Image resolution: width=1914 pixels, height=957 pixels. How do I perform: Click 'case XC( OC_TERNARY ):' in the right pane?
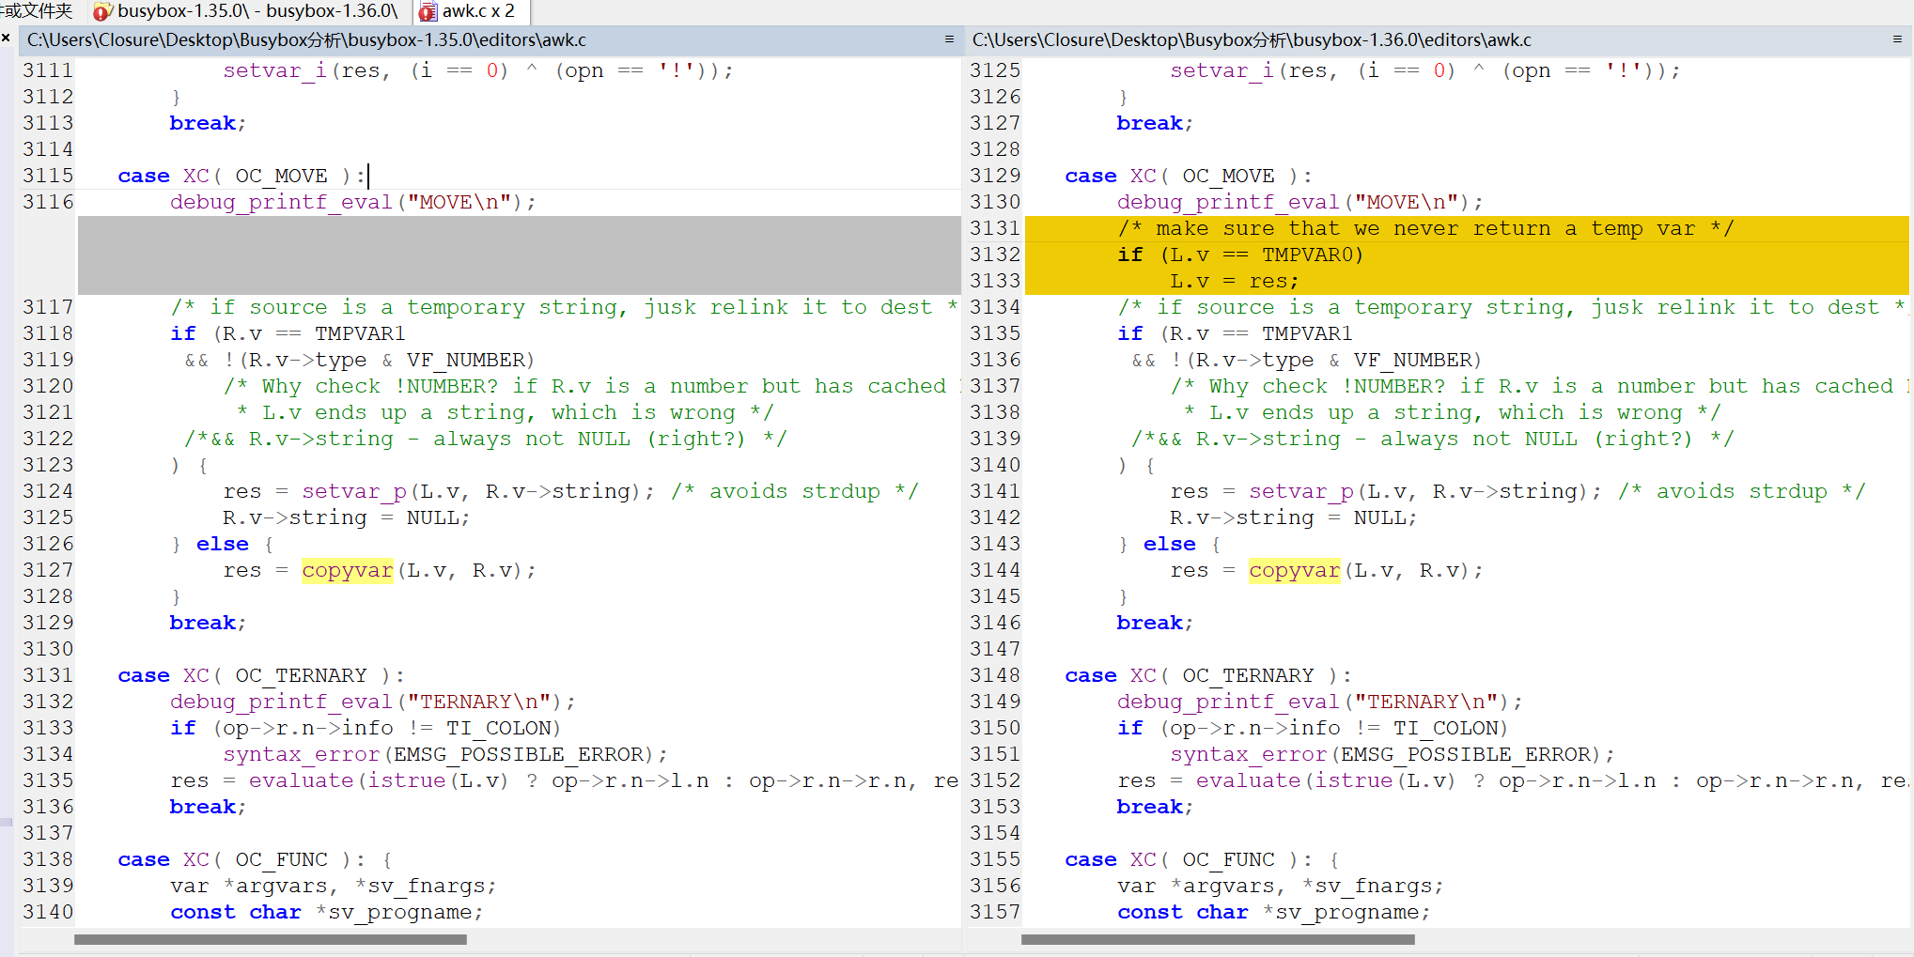point(1208,675)
